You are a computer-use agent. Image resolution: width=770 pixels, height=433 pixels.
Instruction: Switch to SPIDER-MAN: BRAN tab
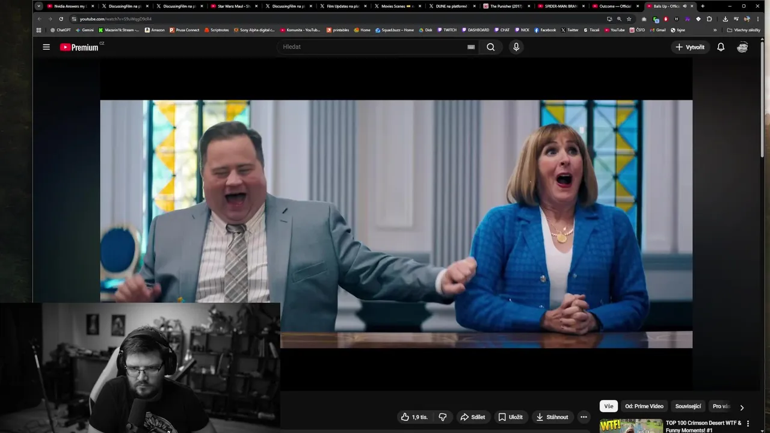point(561,6)
